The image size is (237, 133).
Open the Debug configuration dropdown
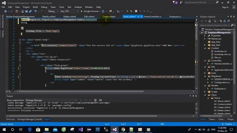click(x=53, y=11)
